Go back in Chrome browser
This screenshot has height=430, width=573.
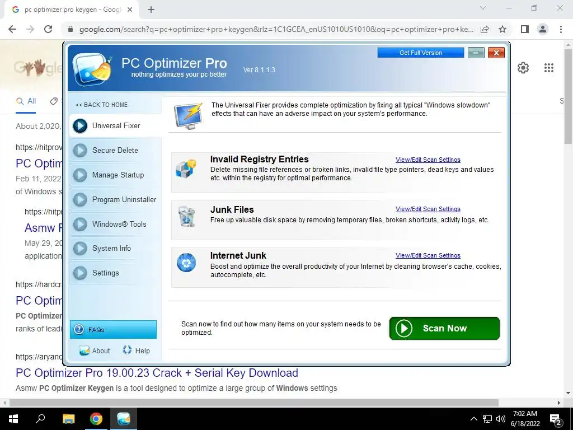12,29
